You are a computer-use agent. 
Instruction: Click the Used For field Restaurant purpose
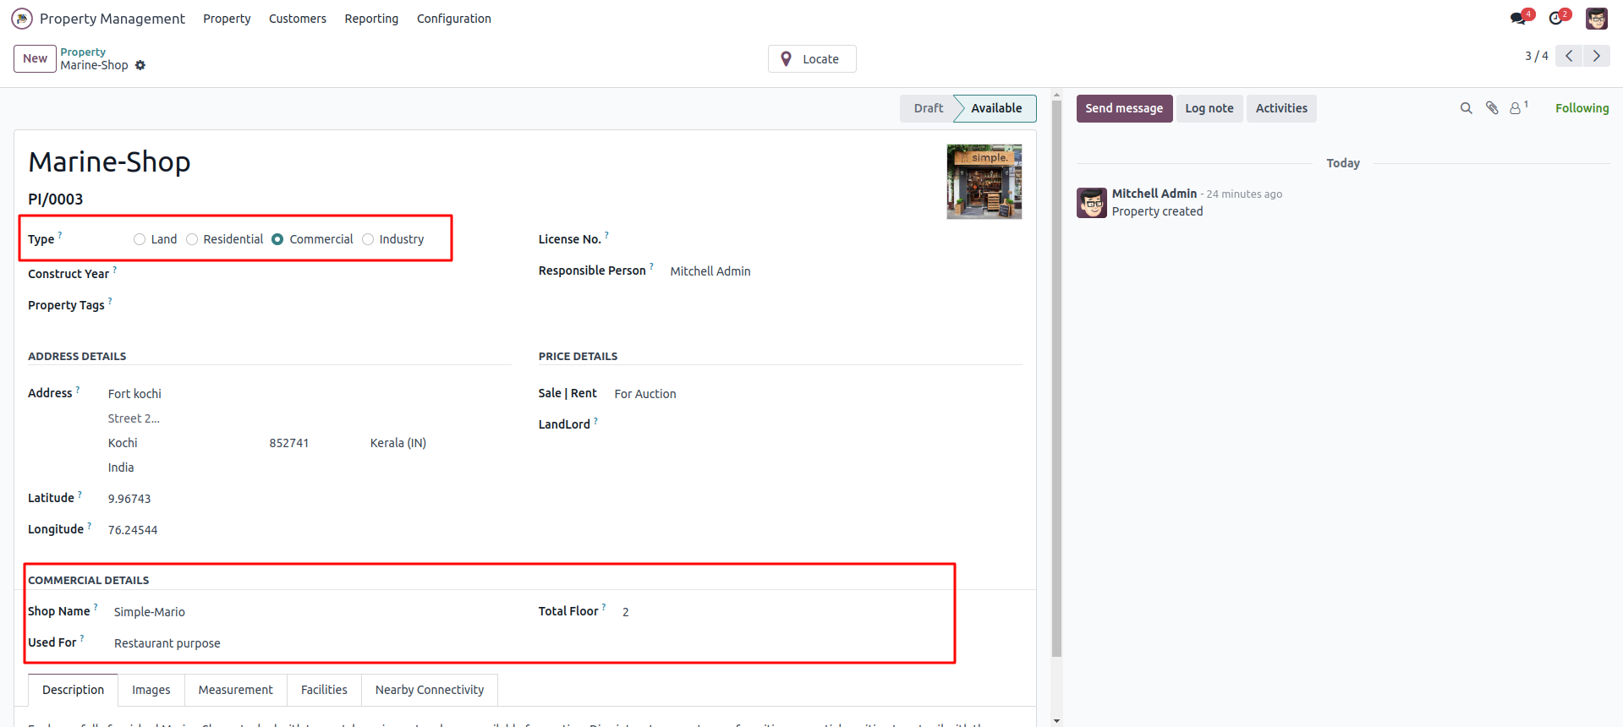point(167,643)
